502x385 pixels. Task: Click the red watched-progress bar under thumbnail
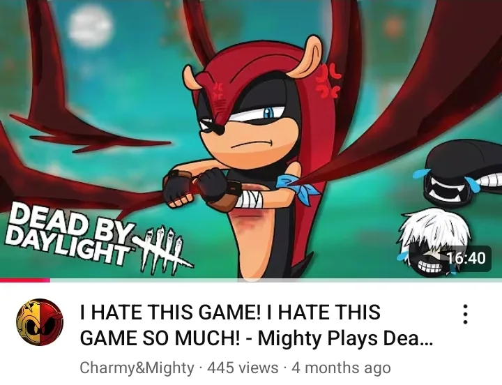[25, 280]
